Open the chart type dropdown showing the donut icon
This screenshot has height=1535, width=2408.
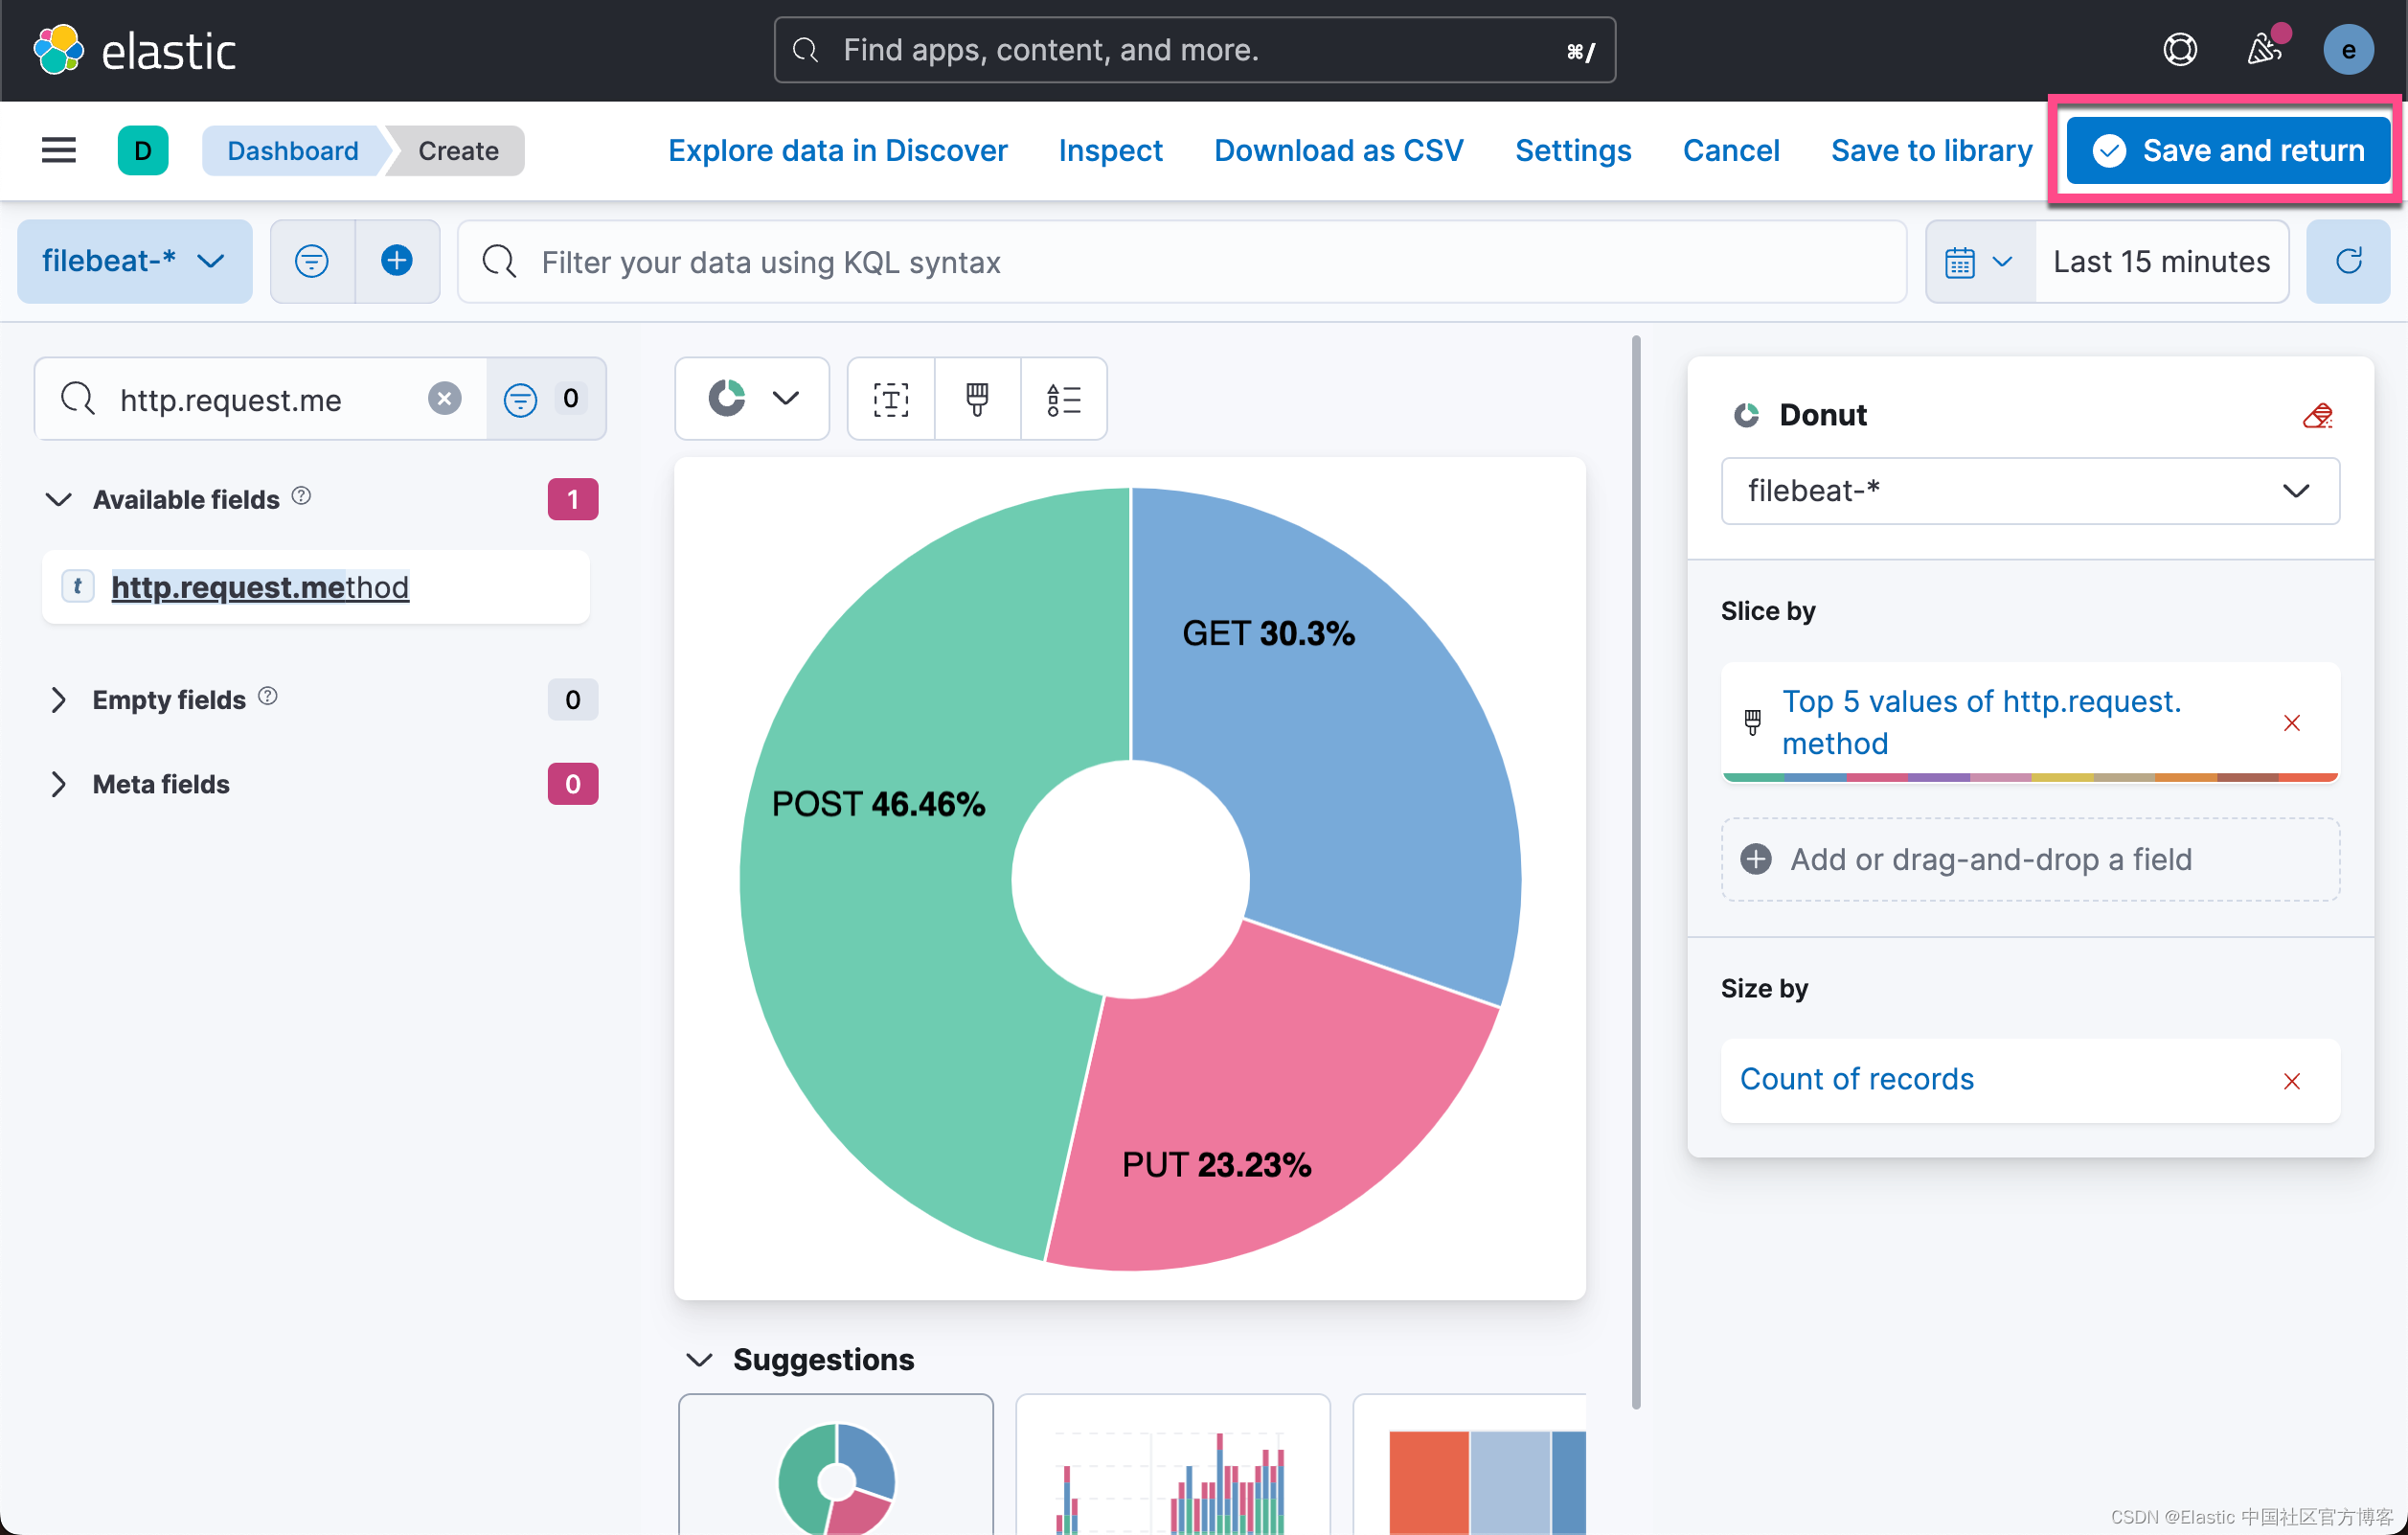(x=752, y=399)
